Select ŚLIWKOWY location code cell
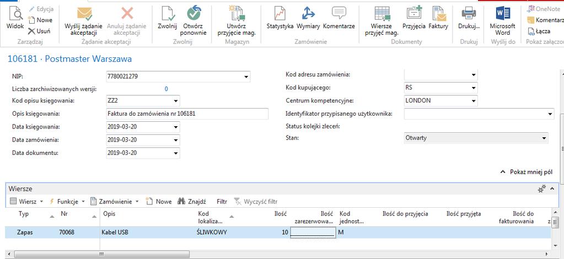 (x=212, y=233)
